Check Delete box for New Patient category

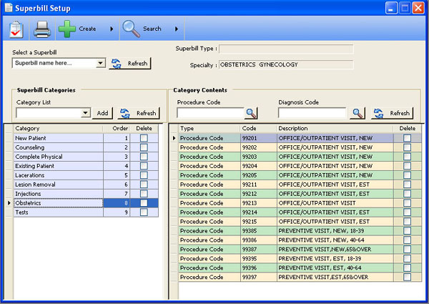tap(144, 138)
